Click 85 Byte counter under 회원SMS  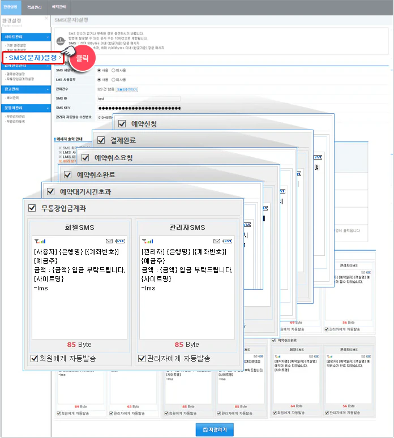click(79, 345)
